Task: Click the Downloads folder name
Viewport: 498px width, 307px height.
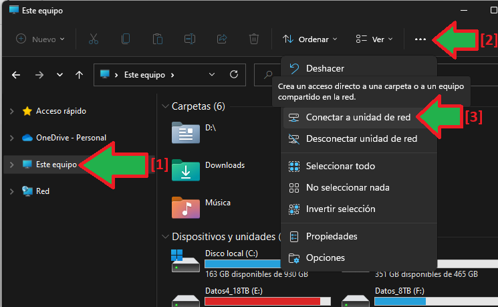Action: click(x=225, y=165)
